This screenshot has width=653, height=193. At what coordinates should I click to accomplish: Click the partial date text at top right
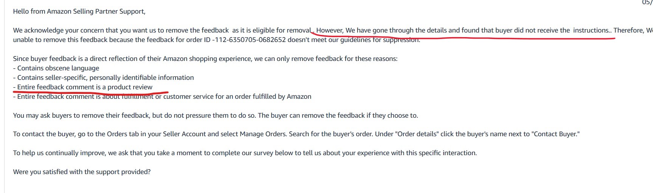tap(647, 2)
